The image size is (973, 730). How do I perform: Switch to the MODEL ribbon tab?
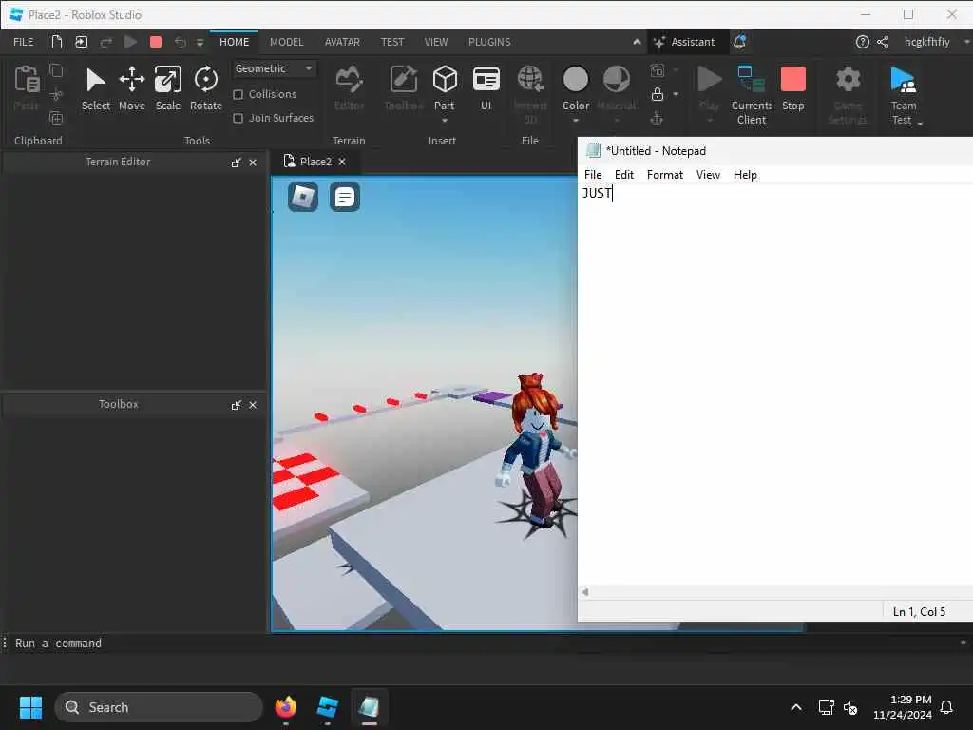click(x=286, y=42)
